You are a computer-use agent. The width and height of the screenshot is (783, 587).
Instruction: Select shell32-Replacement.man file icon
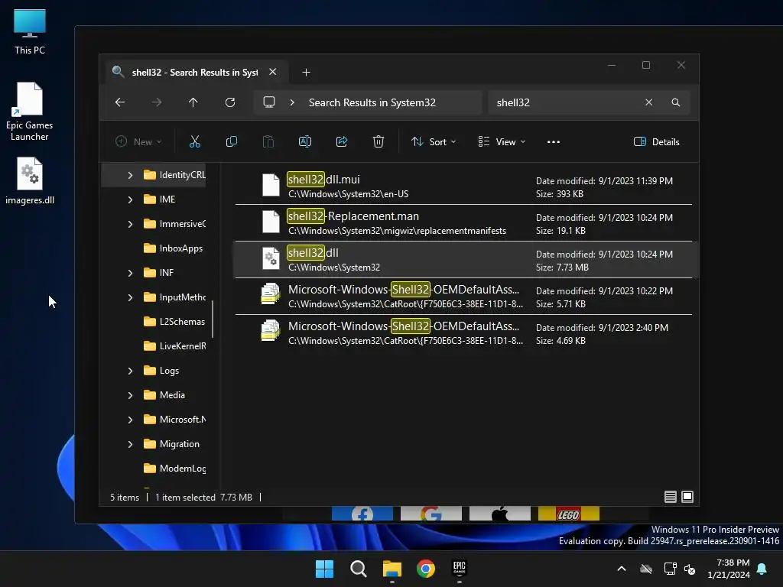point(271,222)
